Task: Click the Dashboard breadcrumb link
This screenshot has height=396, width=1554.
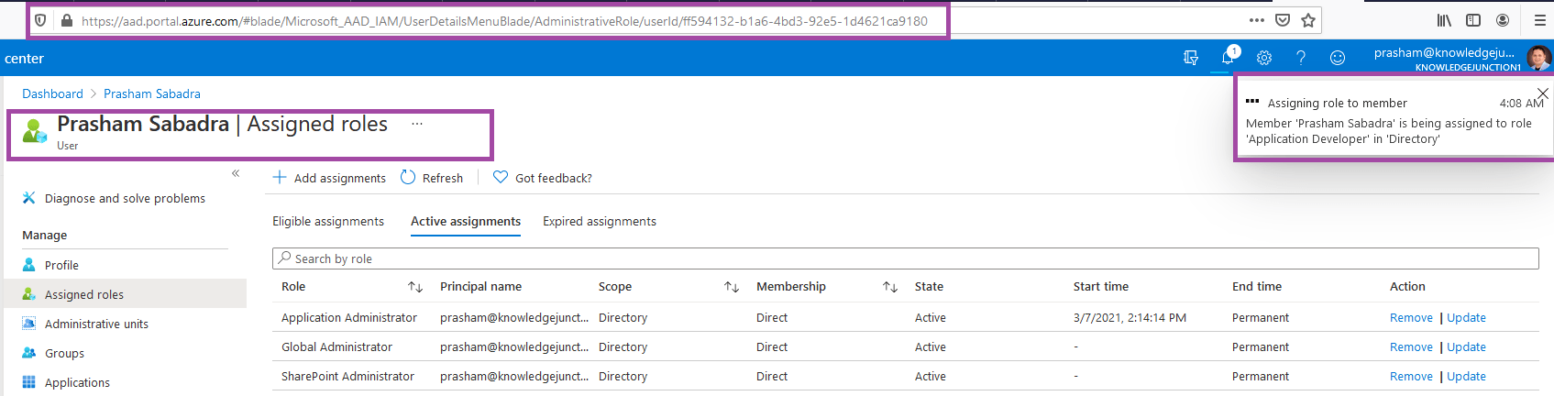Action: (52, 93)
